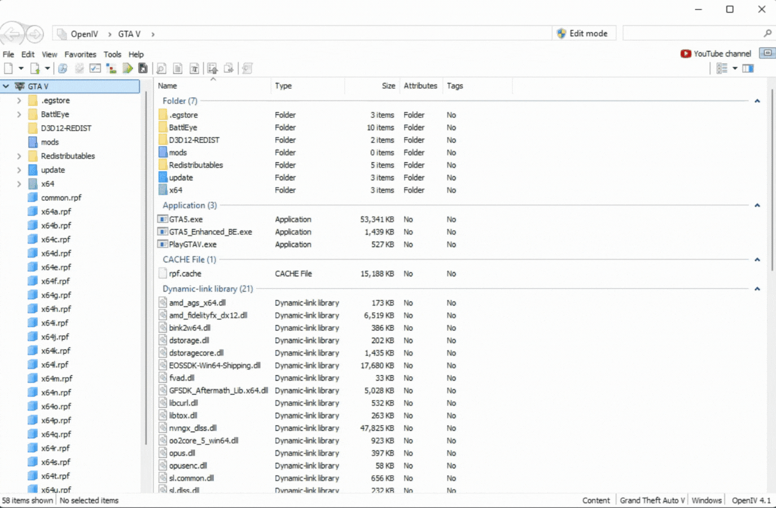Click the PlayGTAV.exe application icon
Image resolution: width=776 pixels, height=508 pixels.
[163, 244]
